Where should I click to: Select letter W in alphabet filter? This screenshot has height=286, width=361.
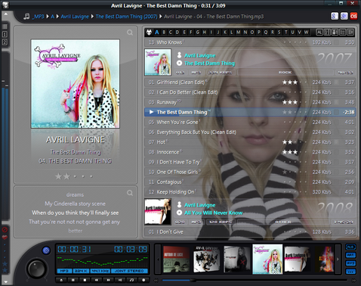(x=306, y=32)
